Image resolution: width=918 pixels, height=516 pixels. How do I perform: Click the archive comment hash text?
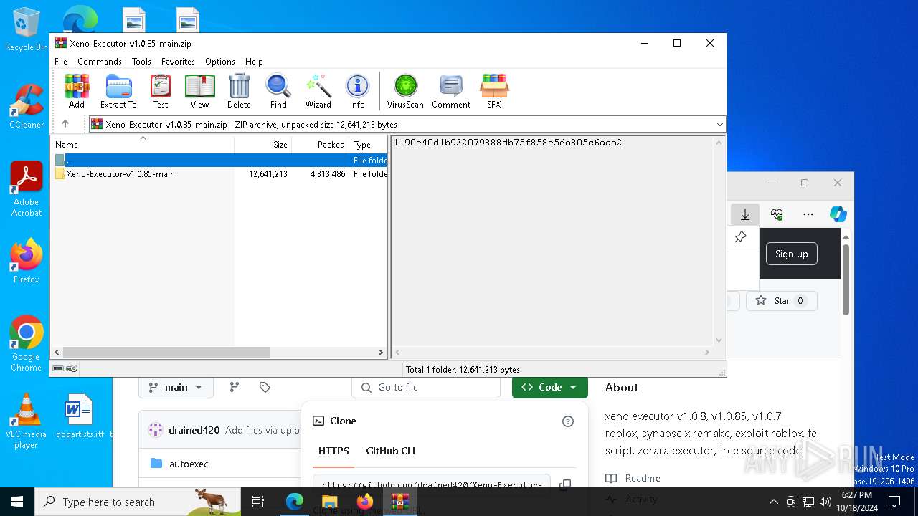point(507,143)
